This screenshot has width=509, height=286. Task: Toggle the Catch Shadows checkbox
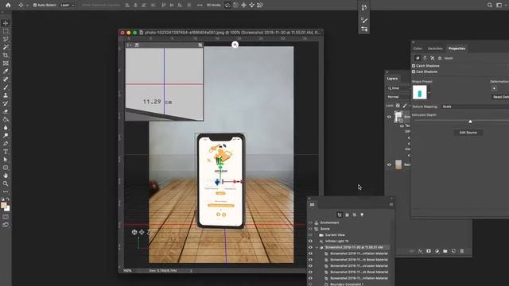[414, 66]
